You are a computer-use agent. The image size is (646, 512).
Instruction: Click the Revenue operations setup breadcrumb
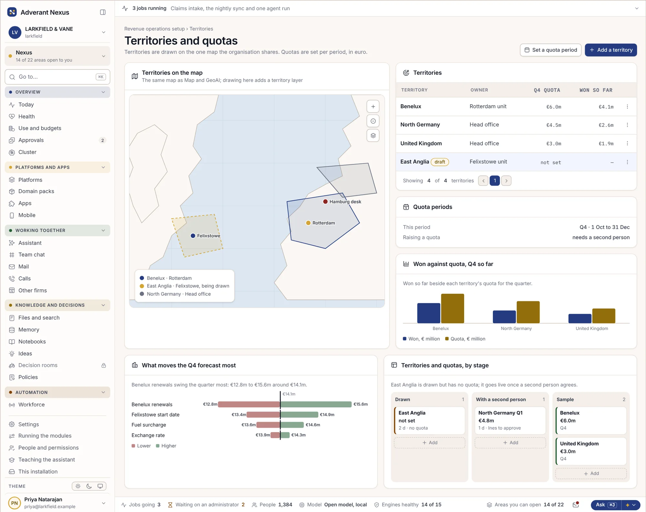pos(154,29)
